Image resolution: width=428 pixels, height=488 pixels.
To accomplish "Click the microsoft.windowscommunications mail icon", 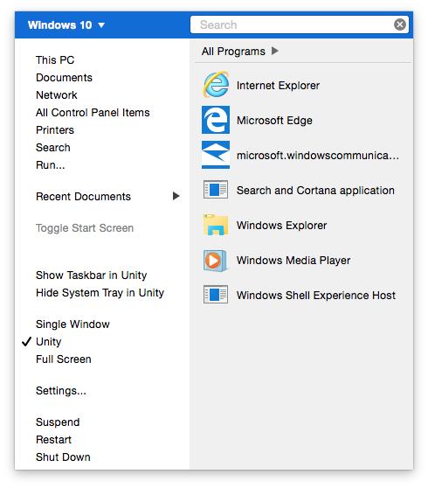I will pyautogui.click(x=216, y=155).
